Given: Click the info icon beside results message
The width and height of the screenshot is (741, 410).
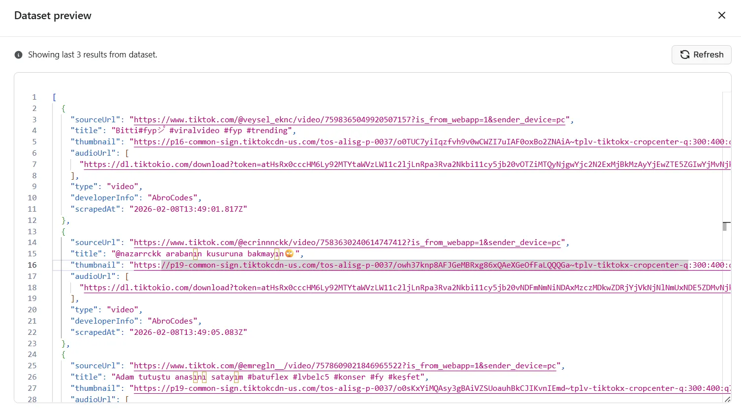Looking at the screenshot, I should [x=19, y=55].
